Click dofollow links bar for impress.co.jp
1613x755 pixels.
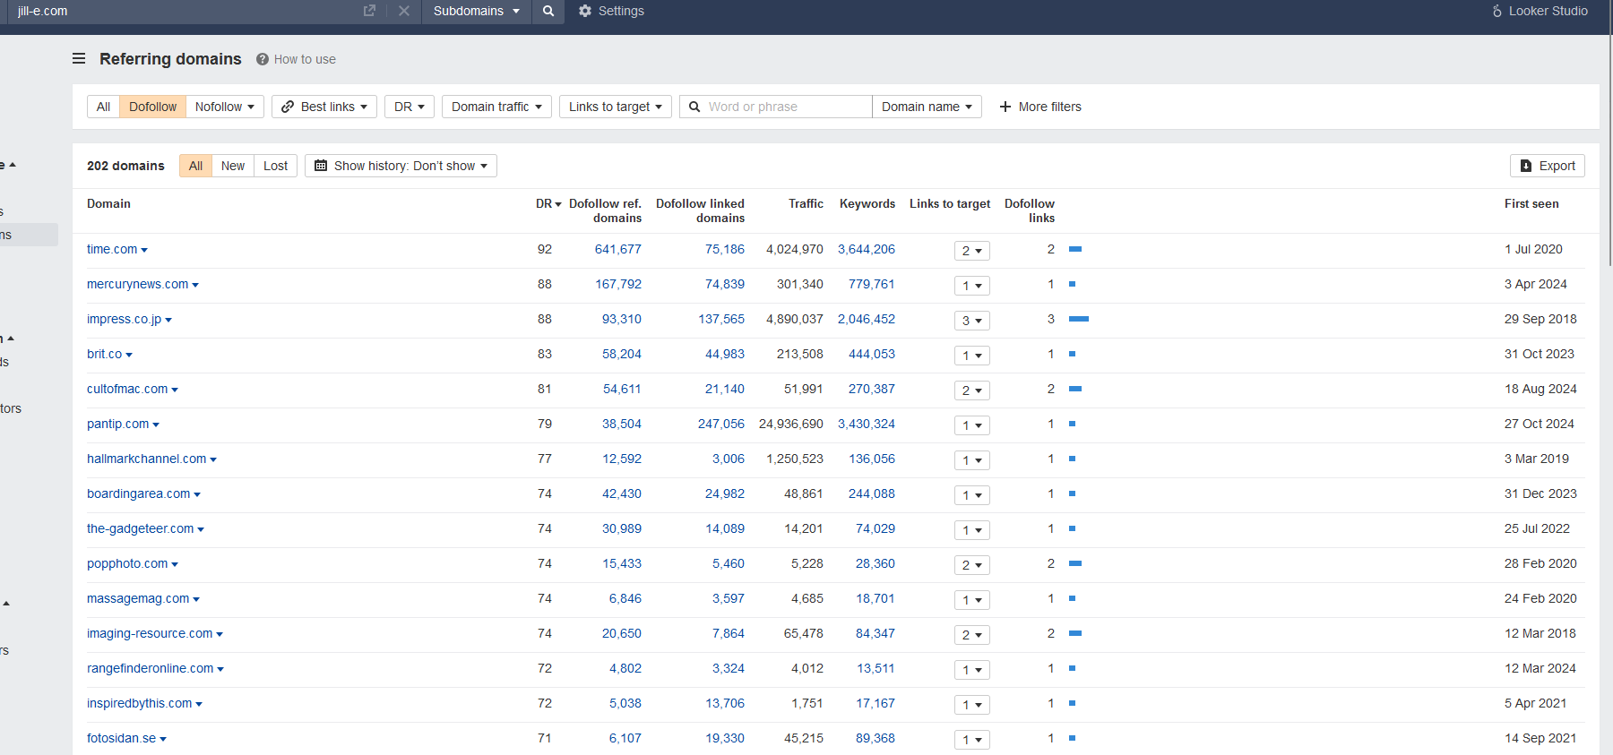point(1079,319)
